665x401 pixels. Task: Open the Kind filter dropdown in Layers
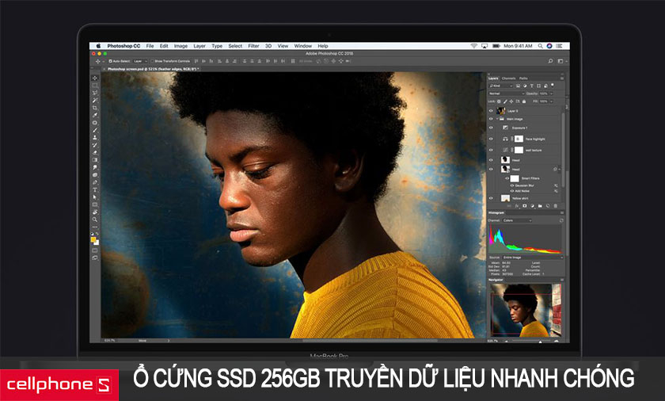500,86
